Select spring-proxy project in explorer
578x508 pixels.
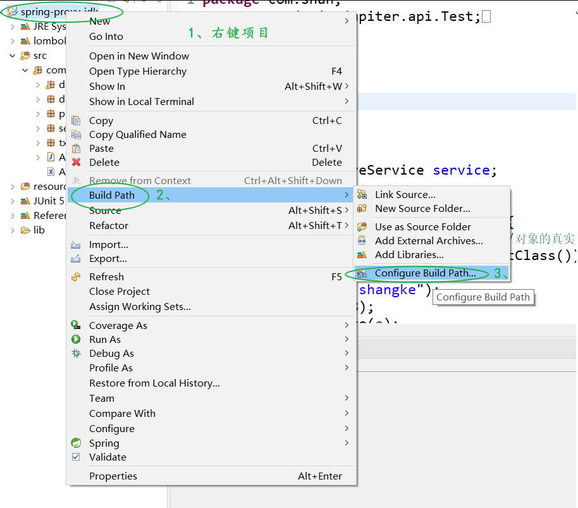[x=52, y=12]
